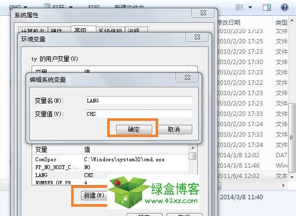
Task: Select the ComSpec system variable row
Action: [110, 159]
